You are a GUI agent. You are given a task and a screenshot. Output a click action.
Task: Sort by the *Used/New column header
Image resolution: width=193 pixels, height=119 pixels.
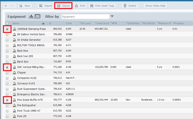(x=132, y=23)
